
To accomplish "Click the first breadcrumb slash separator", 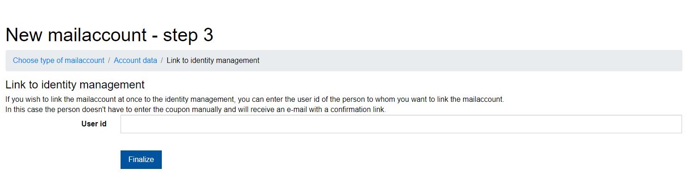I will coord(109,61).
